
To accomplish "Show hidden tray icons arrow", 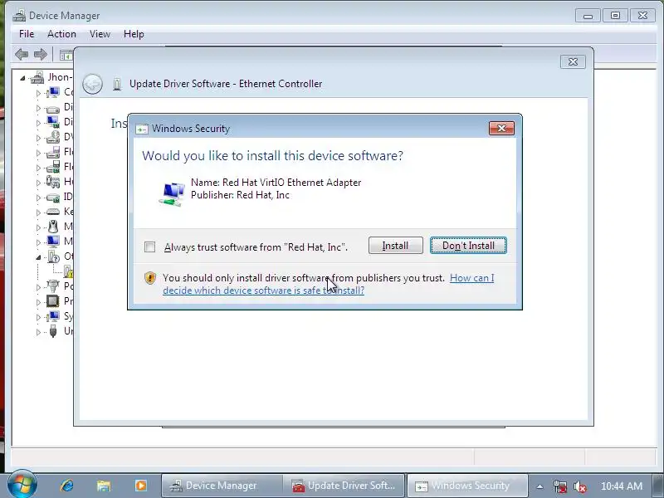I will coord(539,486).
